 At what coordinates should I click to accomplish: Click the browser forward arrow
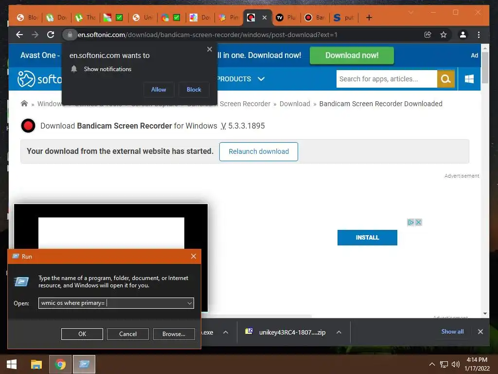pos(35,35)
